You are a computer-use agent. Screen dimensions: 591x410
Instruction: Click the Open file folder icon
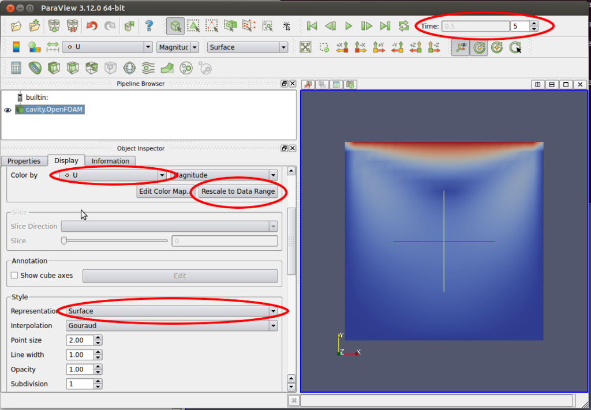pyautogui.click(x=16, y=26)
